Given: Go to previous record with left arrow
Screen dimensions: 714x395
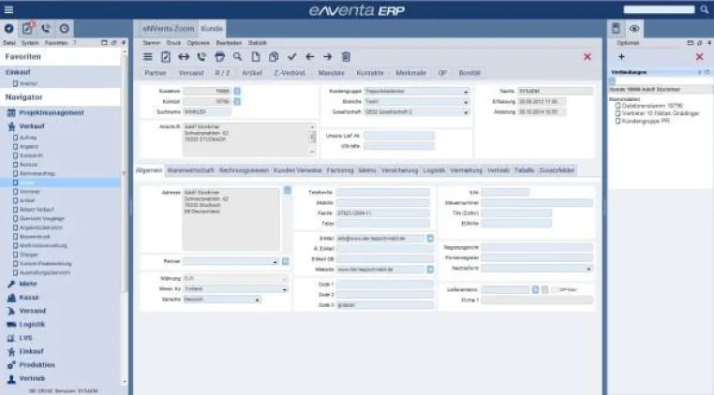Looking at the screenshot, I should point(309,57).
